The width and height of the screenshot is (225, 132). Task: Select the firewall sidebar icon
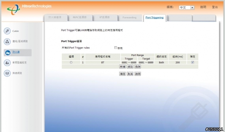[x=7, y=53]
